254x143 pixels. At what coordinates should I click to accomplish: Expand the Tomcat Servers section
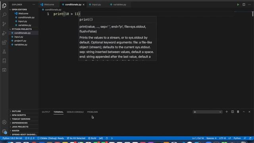click(21, 119)
